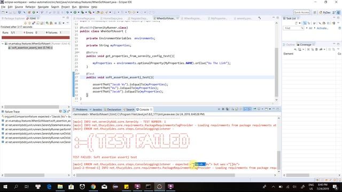Screen dimensions: 342x192
Task: Click Compare Result icon in Failure Trace header
Action: 68,111
